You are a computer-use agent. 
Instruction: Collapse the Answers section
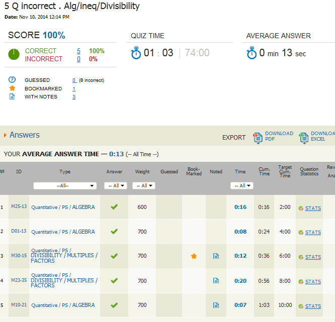(x=6, y=135)
